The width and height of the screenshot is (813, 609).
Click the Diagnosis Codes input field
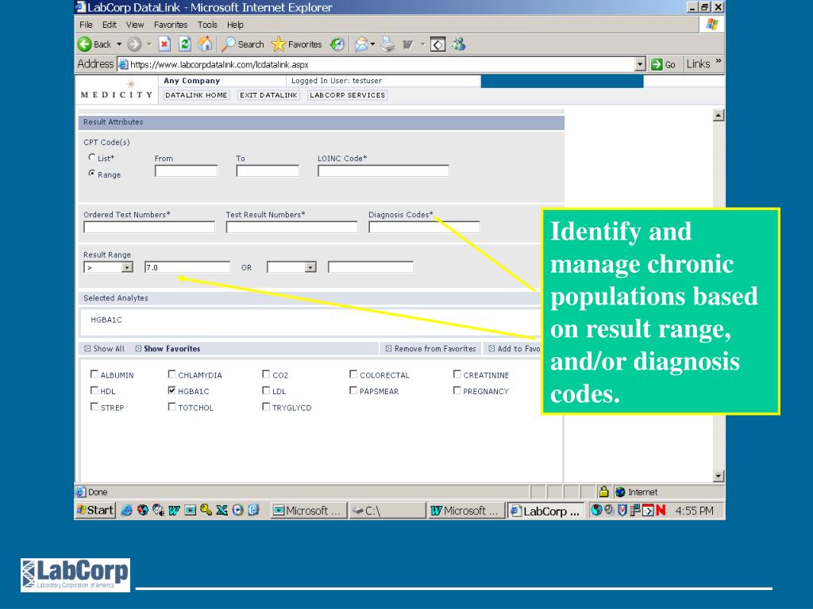[x=424, y=227]
